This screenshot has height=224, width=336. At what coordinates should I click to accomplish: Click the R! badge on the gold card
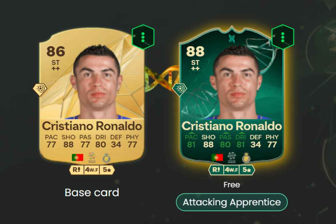[76, 170]
